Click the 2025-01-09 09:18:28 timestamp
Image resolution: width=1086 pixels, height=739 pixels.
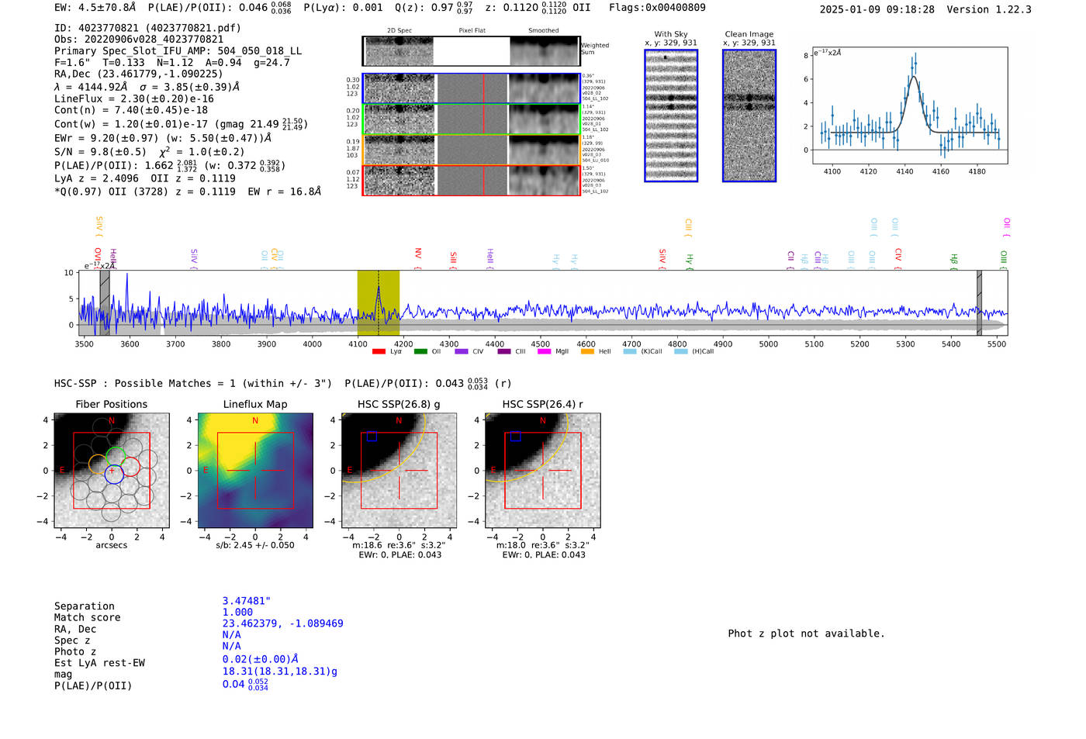[877, 9]
